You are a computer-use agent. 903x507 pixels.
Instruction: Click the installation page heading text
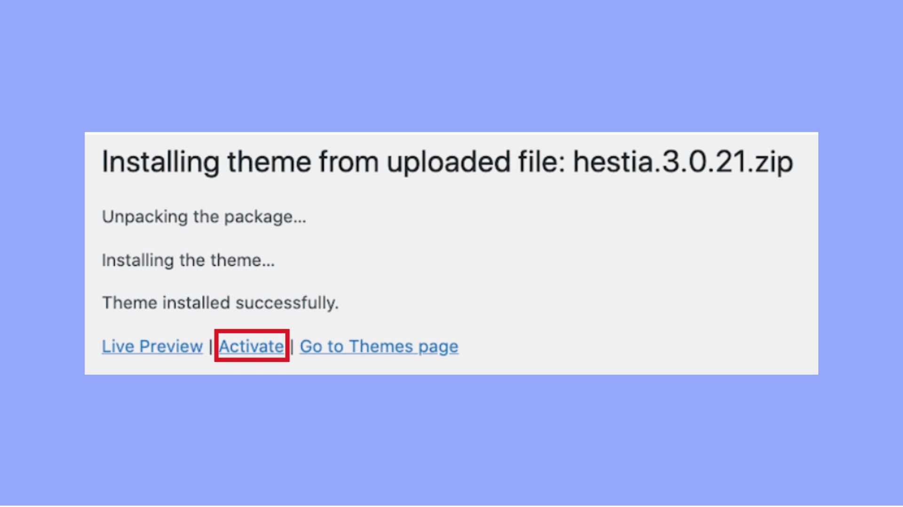pyautogui.click(x=447, y=162)
